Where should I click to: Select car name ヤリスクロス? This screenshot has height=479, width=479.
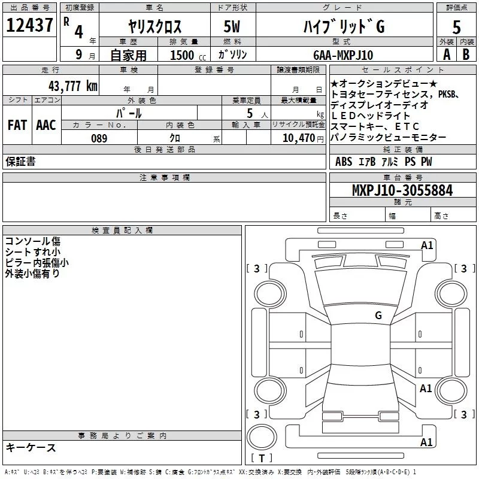click(x=154, y=26)
